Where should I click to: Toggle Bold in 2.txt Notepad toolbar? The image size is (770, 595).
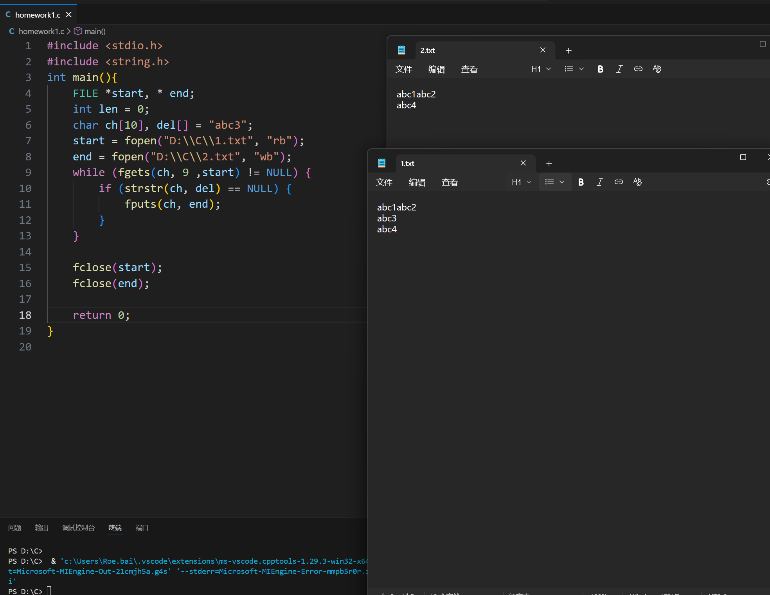click(x=601, y=69)
